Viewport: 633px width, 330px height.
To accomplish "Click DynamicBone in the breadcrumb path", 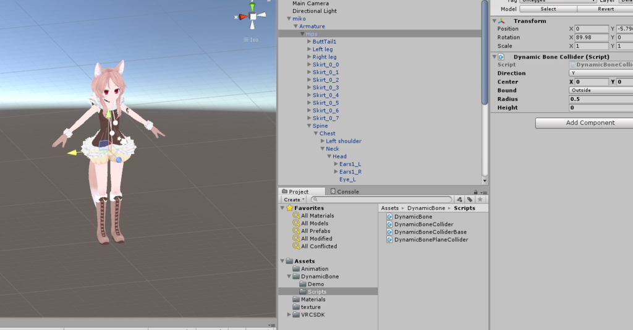I will coord(426,208).
